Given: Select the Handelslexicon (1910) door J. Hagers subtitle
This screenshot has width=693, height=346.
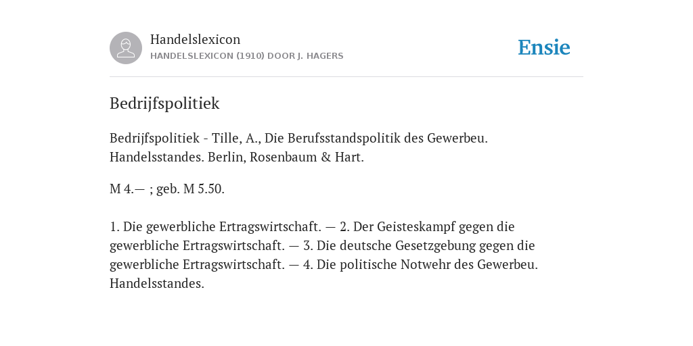Looking at the screenshot, I should (x=246, y=56).
